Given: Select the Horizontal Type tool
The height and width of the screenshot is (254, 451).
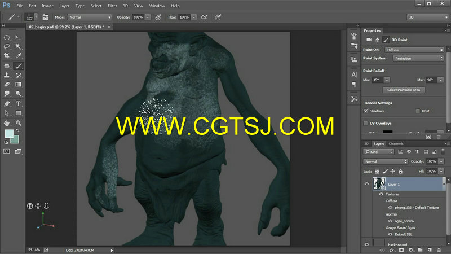Looking at the screenshot, I should (x=19, y=104).
